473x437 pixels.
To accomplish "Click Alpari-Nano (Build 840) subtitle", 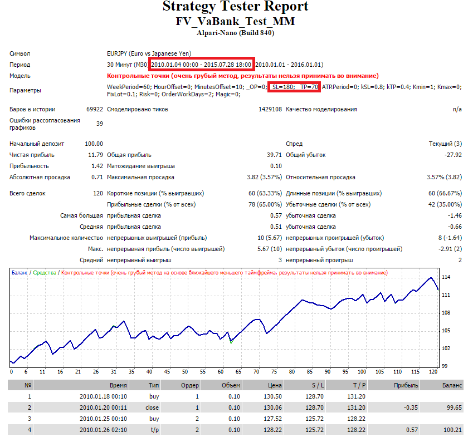I will [235, 33].
